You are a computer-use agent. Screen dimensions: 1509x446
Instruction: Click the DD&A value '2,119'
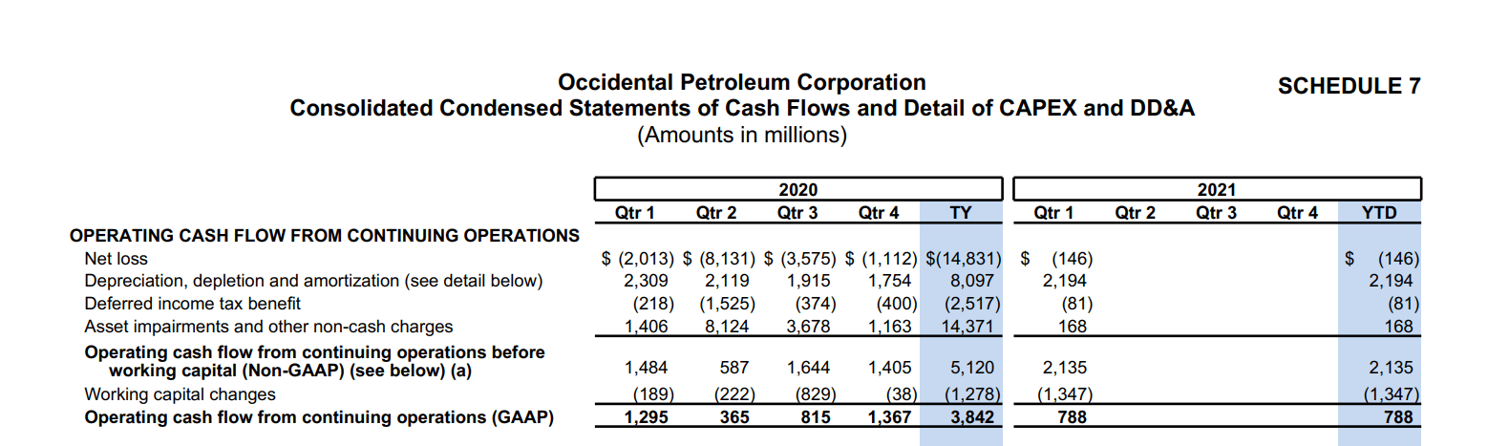click(x=728, y=281)
